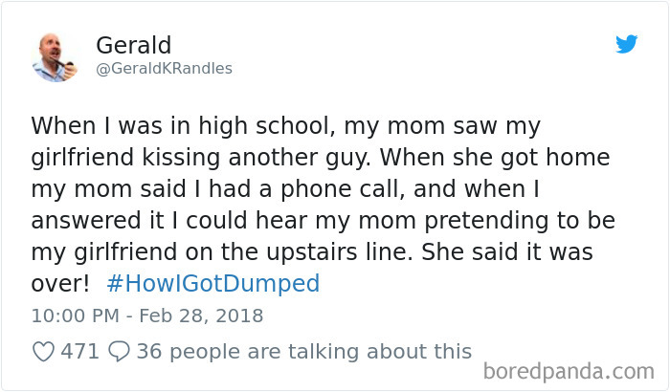Click the word "over!" before the hashtag
Viewport: 670px width, 392px height.
pos(60,283)
